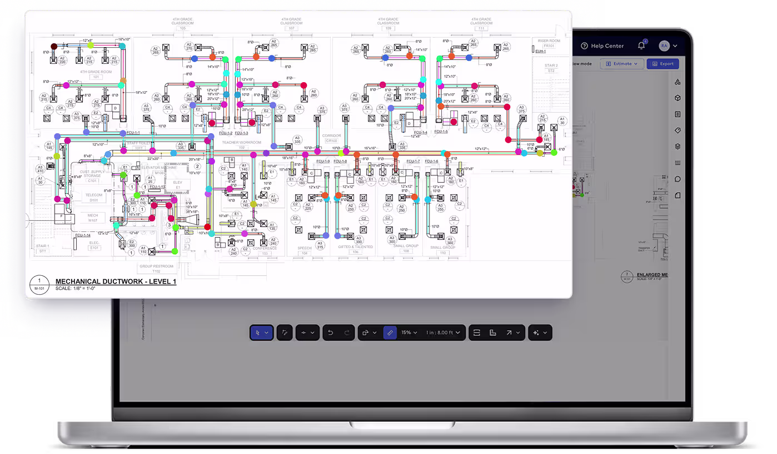Select the shapes rotate tool

tap(365, 332)
